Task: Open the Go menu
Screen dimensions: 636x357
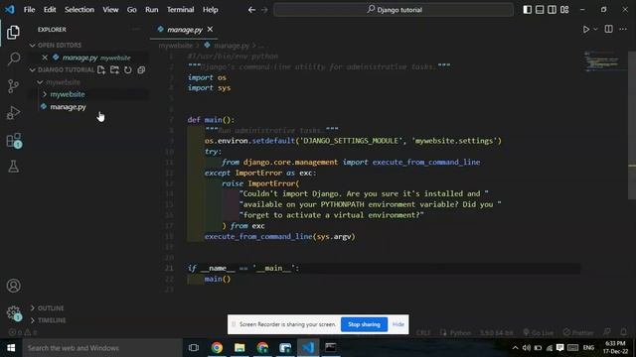Action: 132,10
